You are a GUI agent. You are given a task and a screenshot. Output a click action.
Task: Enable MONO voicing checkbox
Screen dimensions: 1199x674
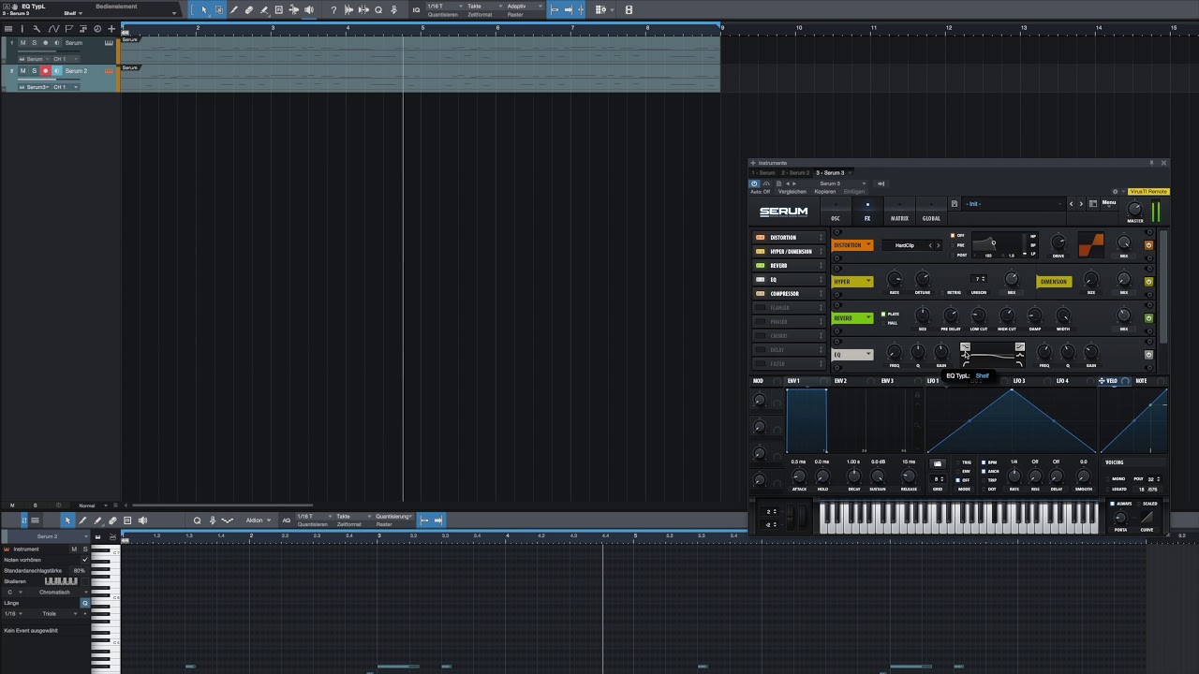(x=1108, y=479)
